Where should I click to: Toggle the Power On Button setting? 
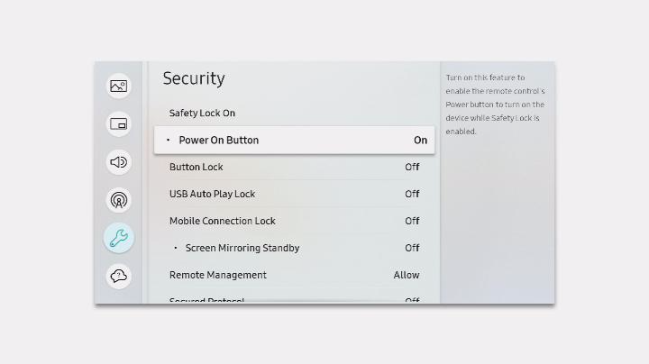pyautogui.click(x=420, y=141)
